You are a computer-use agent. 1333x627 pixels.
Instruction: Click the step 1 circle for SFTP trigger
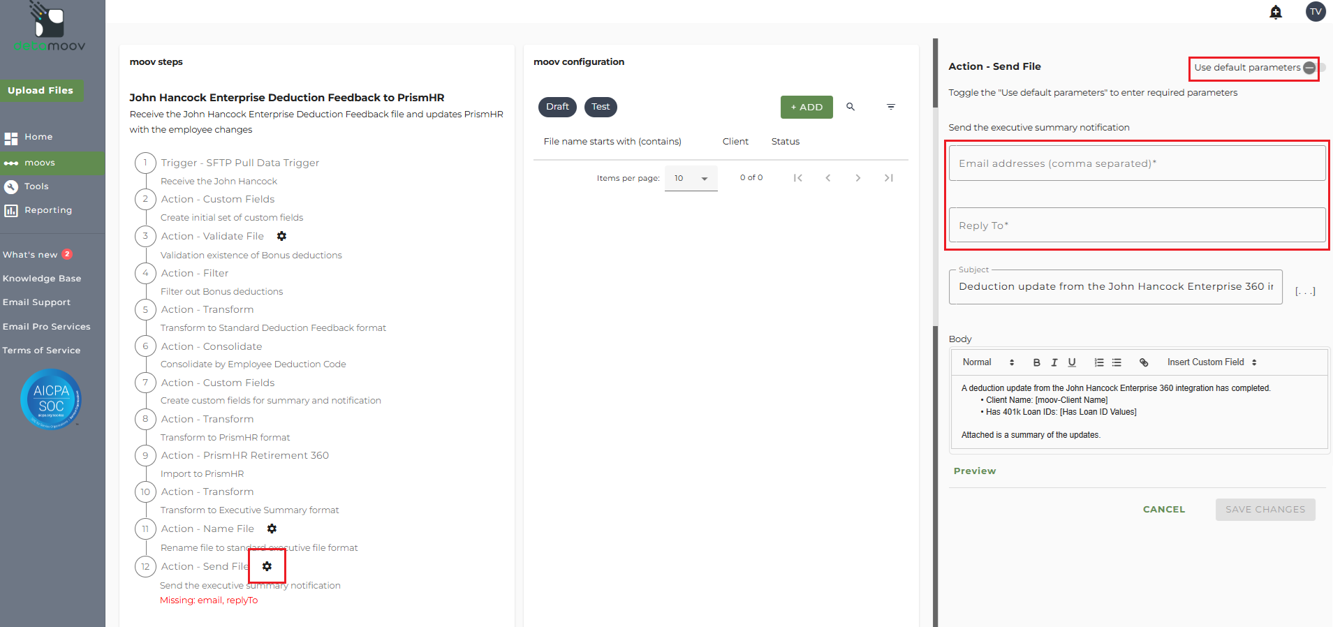click(x=145, y=163)
